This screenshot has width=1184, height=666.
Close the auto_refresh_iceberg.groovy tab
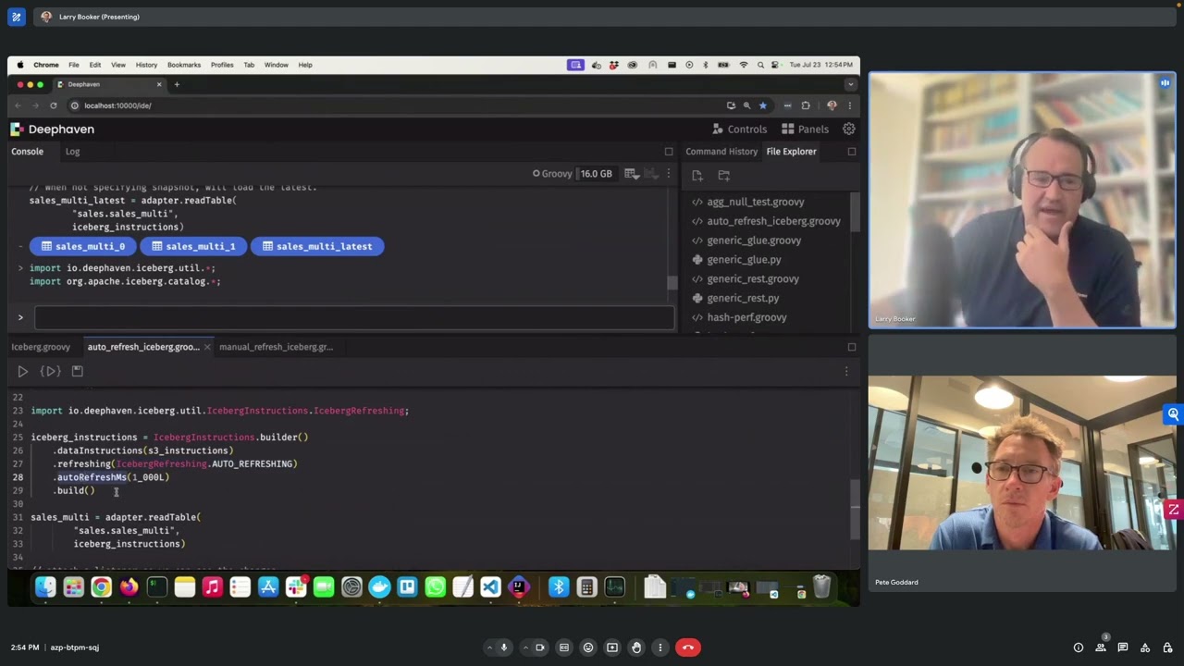tap(207, 347)
